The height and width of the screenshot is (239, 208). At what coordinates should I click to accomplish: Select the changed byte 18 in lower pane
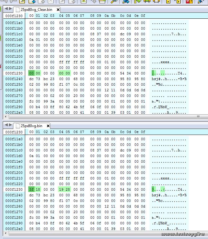tap(38, 189)
